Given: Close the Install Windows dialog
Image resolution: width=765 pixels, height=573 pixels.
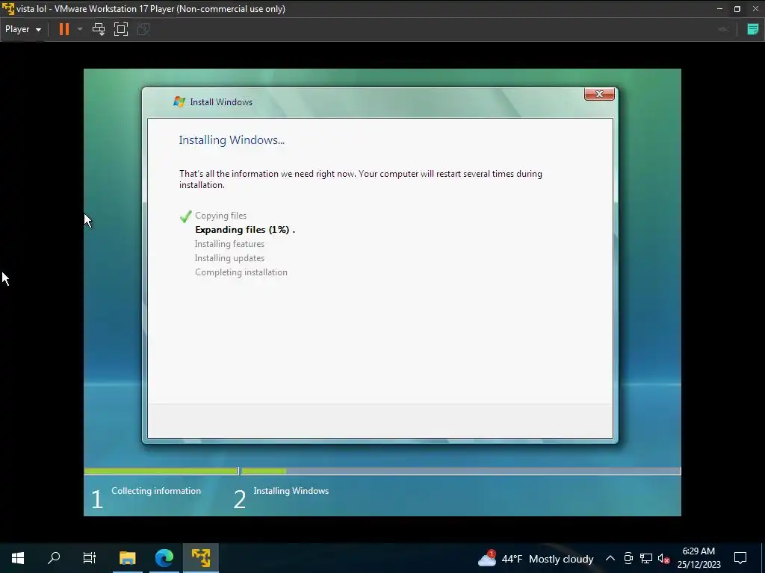Looking at the screenshot, I should (x=599, y=94).
